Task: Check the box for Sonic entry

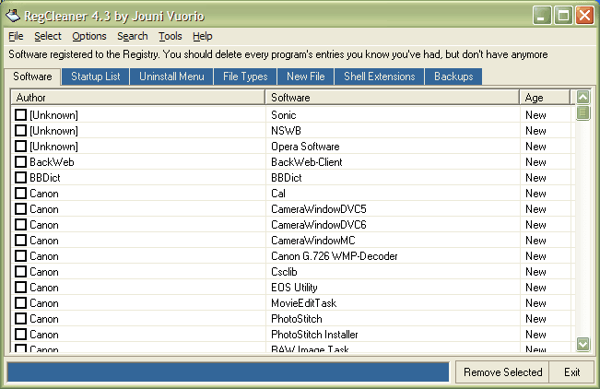Action: 20,115
